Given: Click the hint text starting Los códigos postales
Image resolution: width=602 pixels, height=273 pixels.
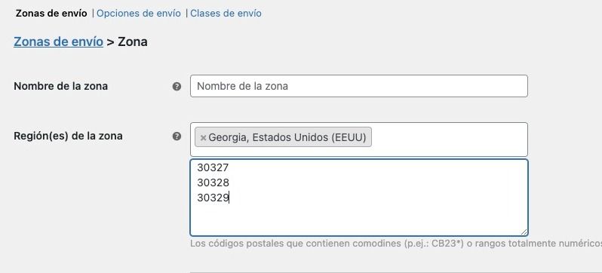Looking at the screenshot, I should click(x=396, y=244).
